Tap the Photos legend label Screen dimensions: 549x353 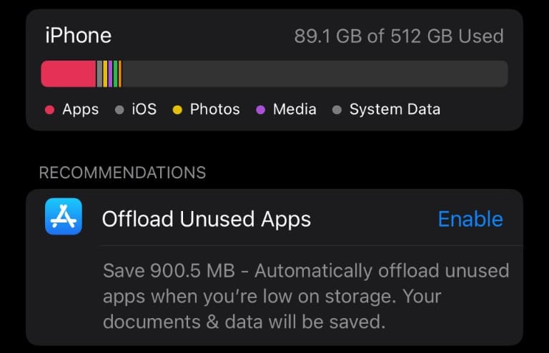click(215, 110)
